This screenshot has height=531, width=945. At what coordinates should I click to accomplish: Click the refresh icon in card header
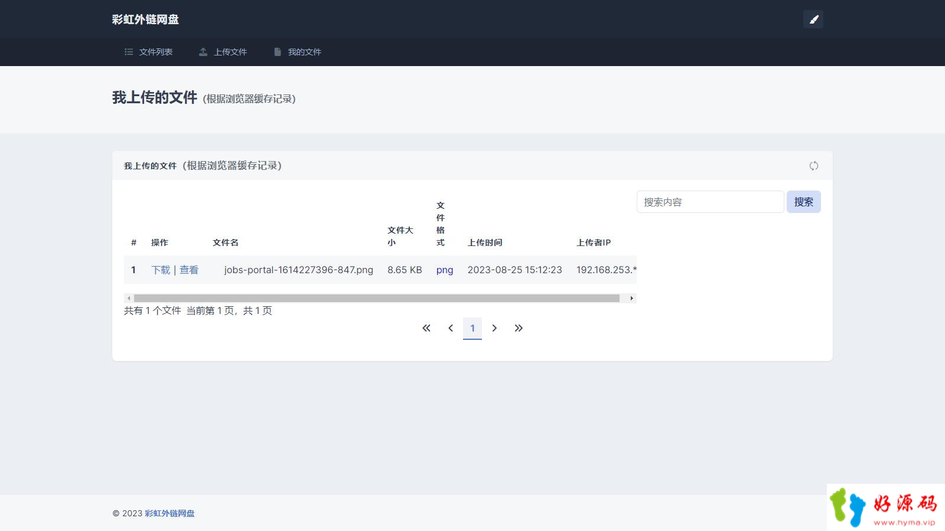pos(814,166)
